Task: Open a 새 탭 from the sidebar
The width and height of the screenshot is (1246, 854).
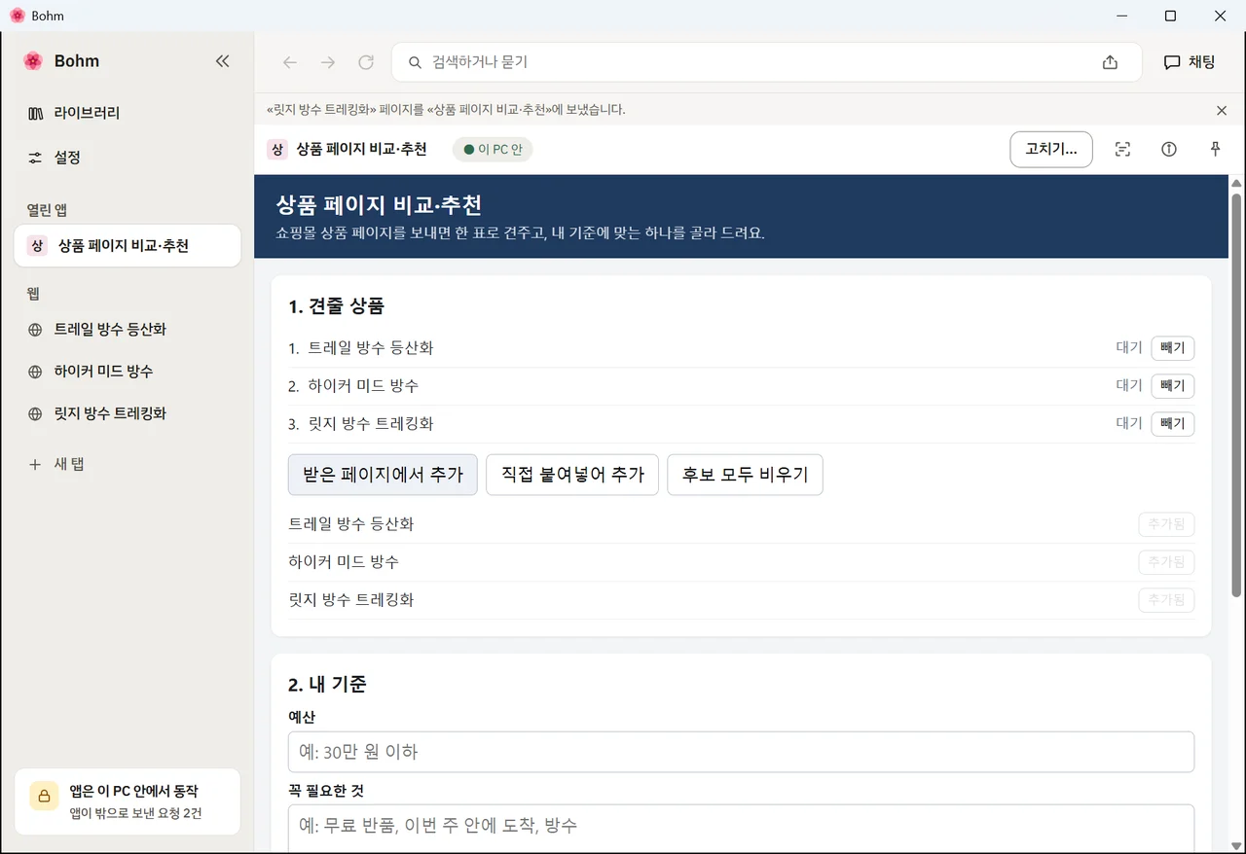Action: coord(128,464)
